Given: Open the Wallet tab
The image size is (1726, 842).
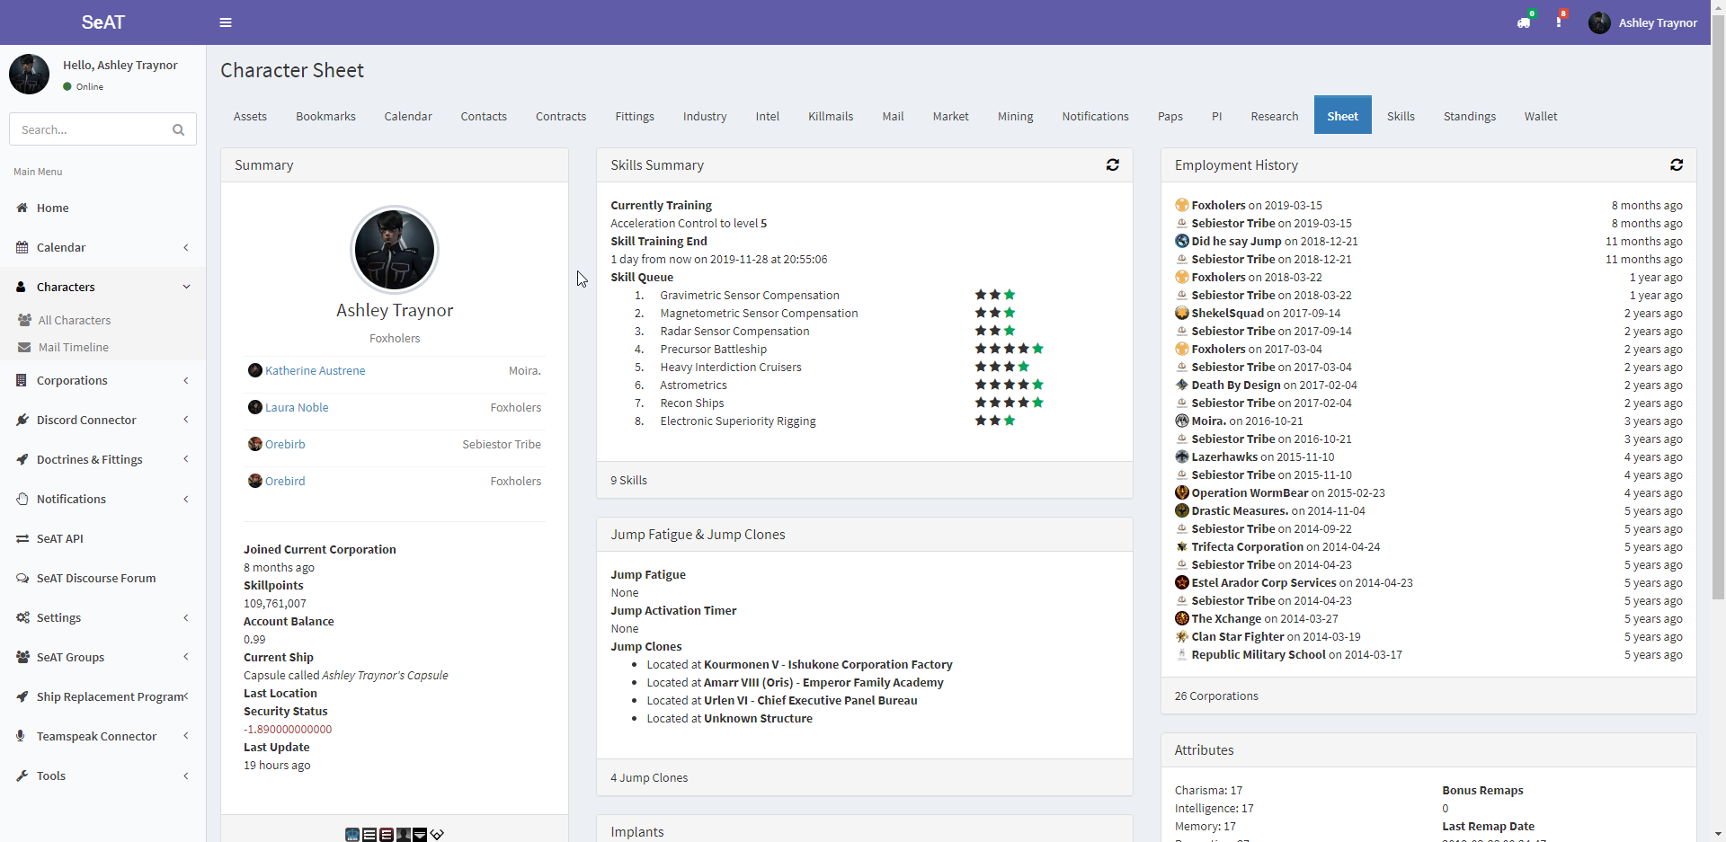Looking at the screenshot, I should [1541, 116].
